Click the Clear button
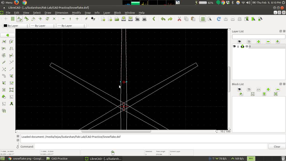 [277, 146]
